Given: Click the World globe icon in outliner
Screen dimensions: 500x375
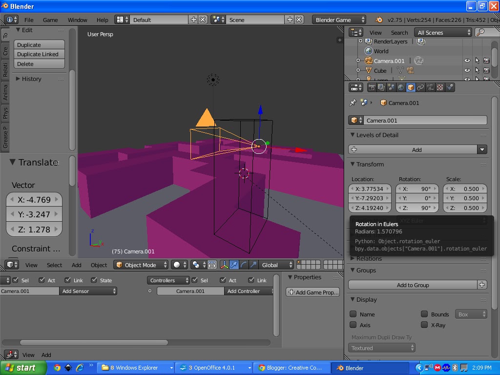Looking at the screenshot, I should (x=369, y=51).
